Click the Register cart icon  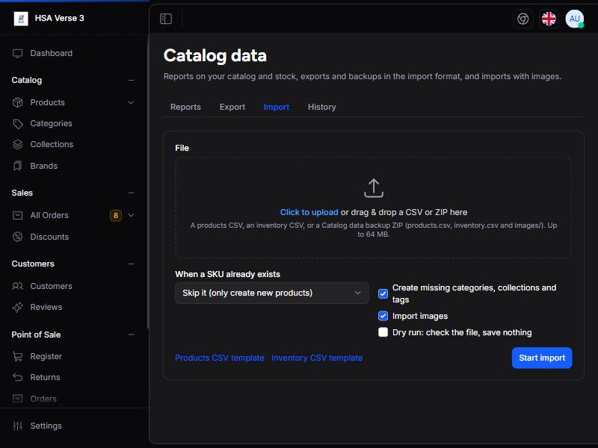coord(17,356)
